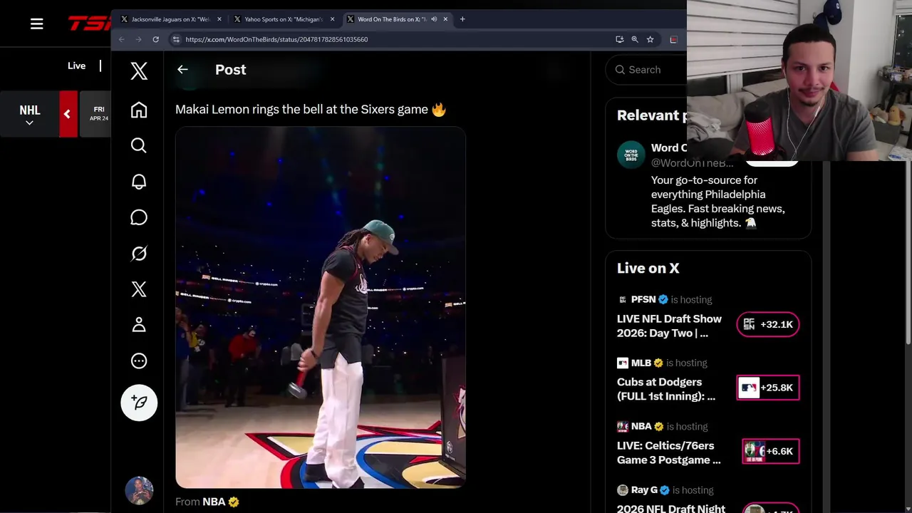Viewport: 912px width, 513px height.
Task: Join MLB live stream +25.8K button
Action: click(768, 388)
